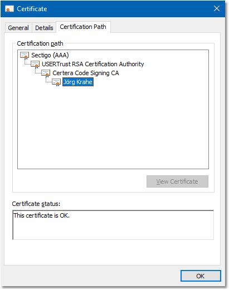This screenshot has height=290, width=229.
Task: Click the 'Certification path' group label
Action: [x=40, y=43]
